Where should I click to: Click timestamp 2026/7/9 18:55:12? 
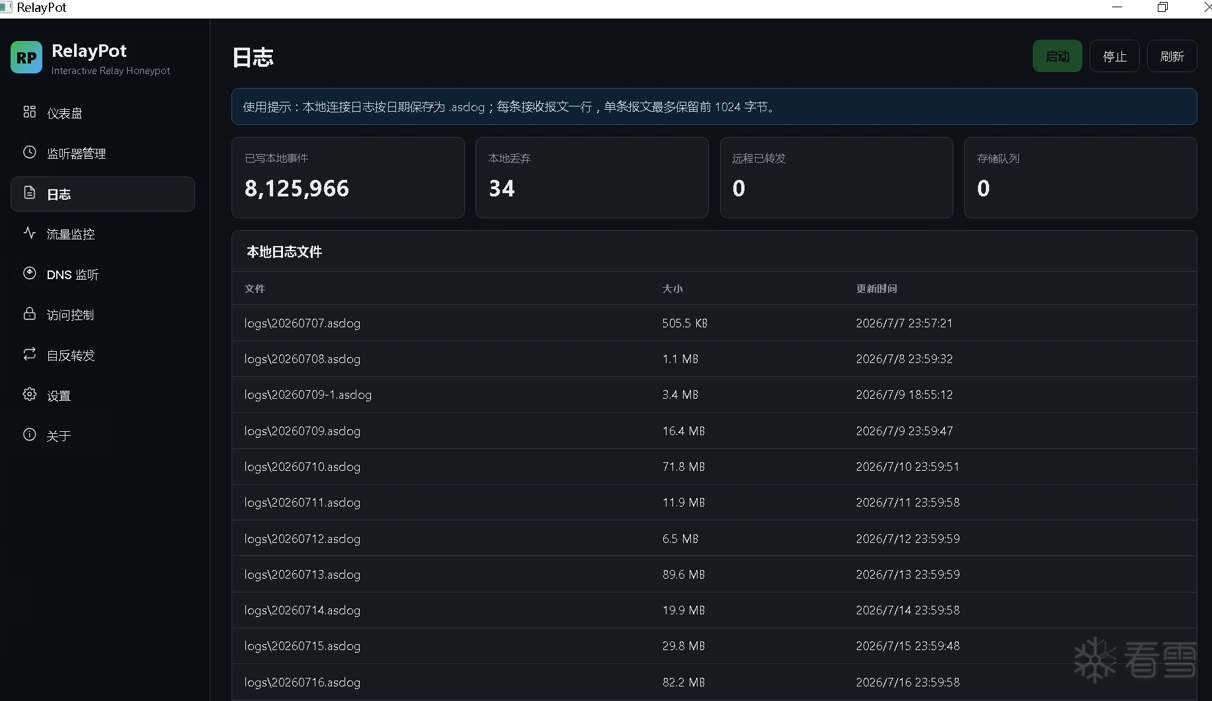click(904, 394)
